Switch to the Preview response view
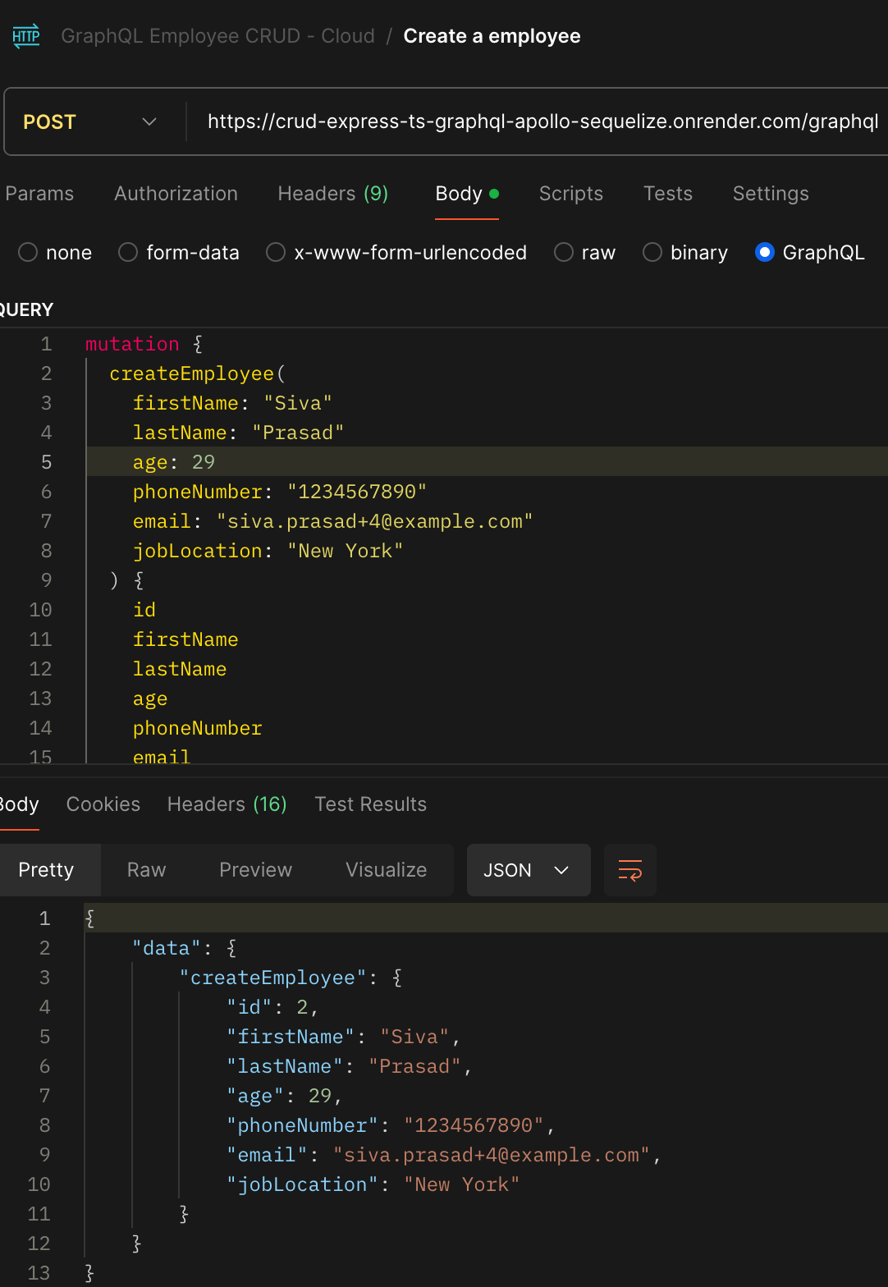The image size is (888, 1287). pyautogui.click(x=256, y=870)
